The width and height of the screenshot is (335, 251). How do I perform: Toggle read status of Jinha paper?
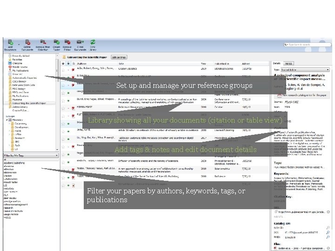[x=68, y=132]
